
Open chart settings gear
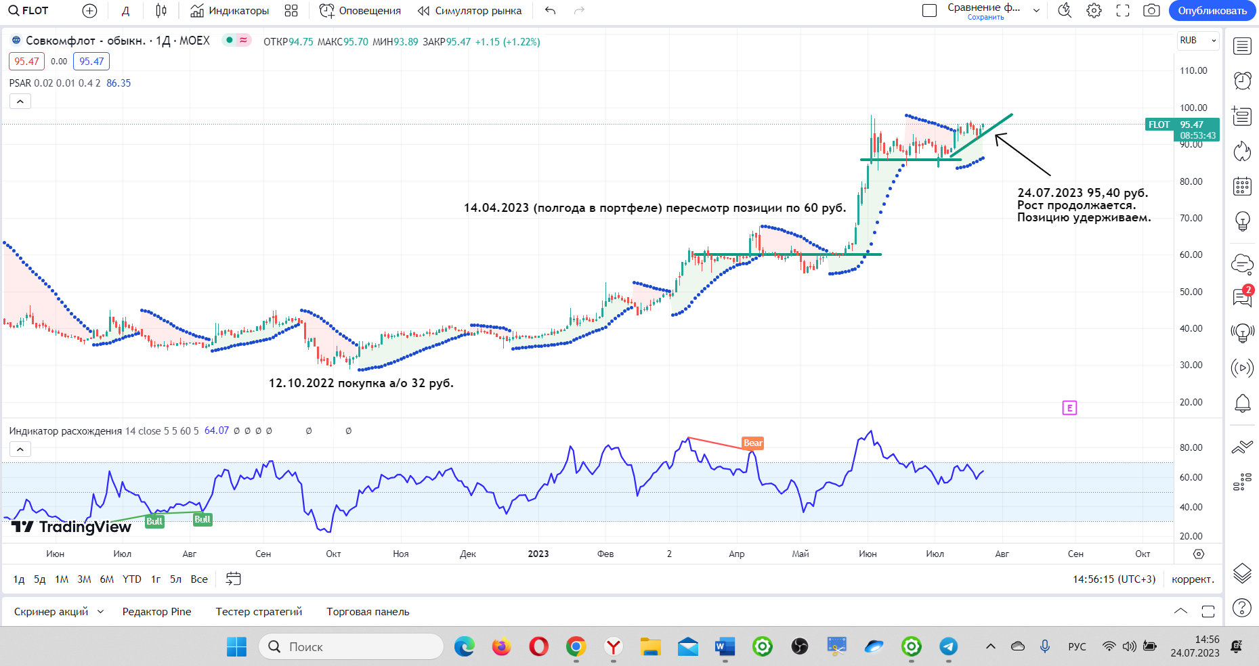pos(1094,11)
